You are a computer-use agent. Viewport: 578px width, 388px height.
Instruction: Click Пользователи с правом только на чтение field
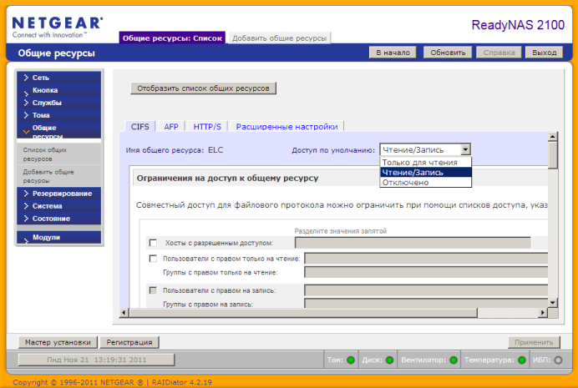click(426, 259)
